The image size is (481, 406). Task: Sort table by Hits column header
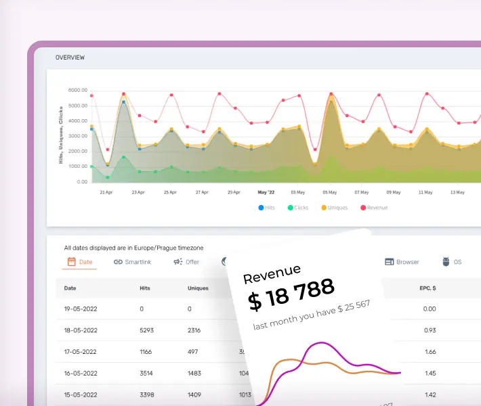[144, 288]
